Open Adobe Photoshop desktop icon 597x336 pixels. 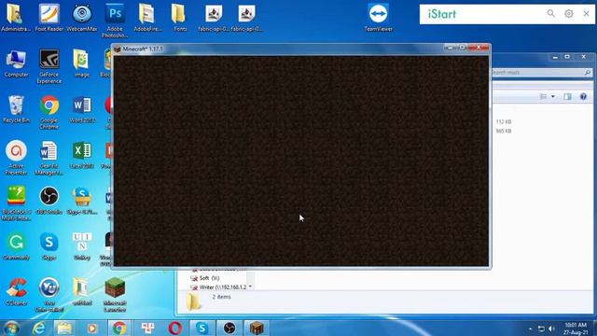coord(115,21)
